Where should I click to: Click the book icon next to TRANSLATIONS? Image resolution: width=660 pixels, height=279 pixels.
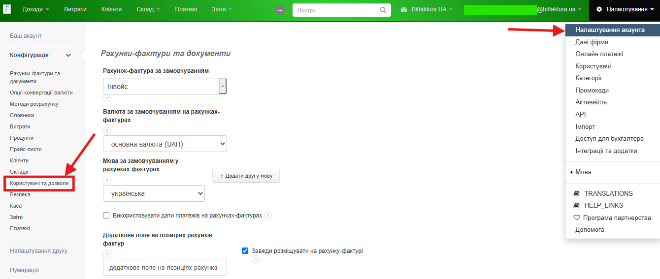577,193
